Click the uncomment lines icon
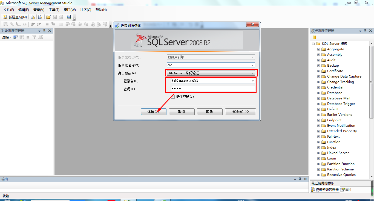Viewport: 374px width, 201px height. point(53,24)
